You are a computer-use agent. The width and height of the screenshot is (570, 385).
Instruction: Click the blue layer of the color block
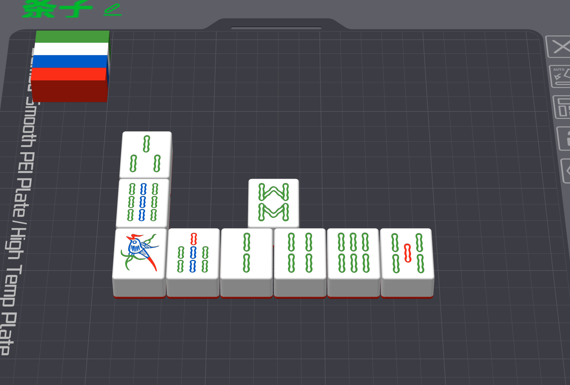[70, 62]
